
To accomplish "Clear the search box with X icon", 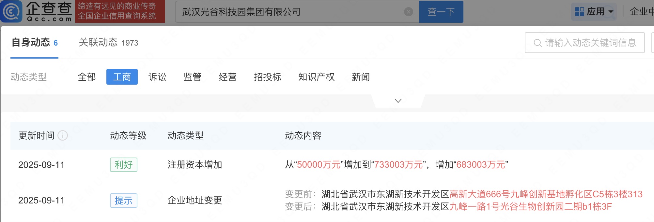I will pyautogui.click(x=408, y=12).
